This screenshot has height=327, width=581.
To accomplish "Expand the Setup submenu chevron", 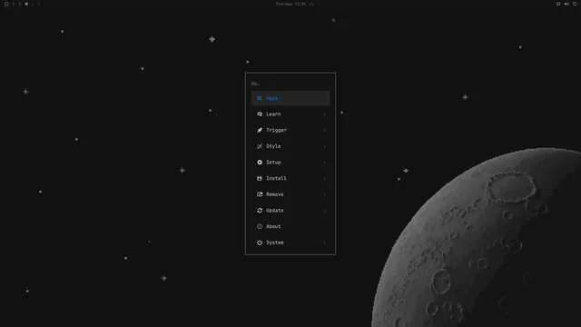I will click(325, 163).
